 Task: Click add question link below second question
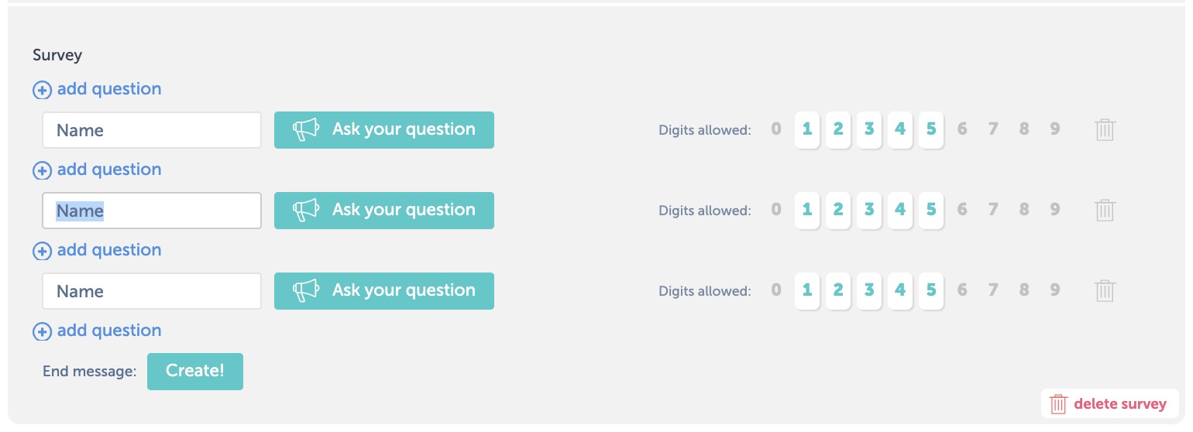coord(109,250)
